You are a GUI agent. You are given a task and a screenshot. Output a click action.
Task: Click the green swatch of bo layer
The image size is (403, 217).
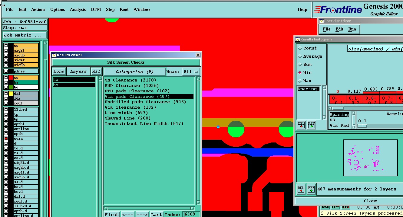(11, 87)
